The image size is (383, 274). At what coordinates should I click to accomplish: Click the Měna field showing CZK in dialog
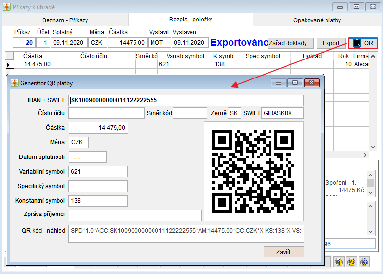(78, 142)
